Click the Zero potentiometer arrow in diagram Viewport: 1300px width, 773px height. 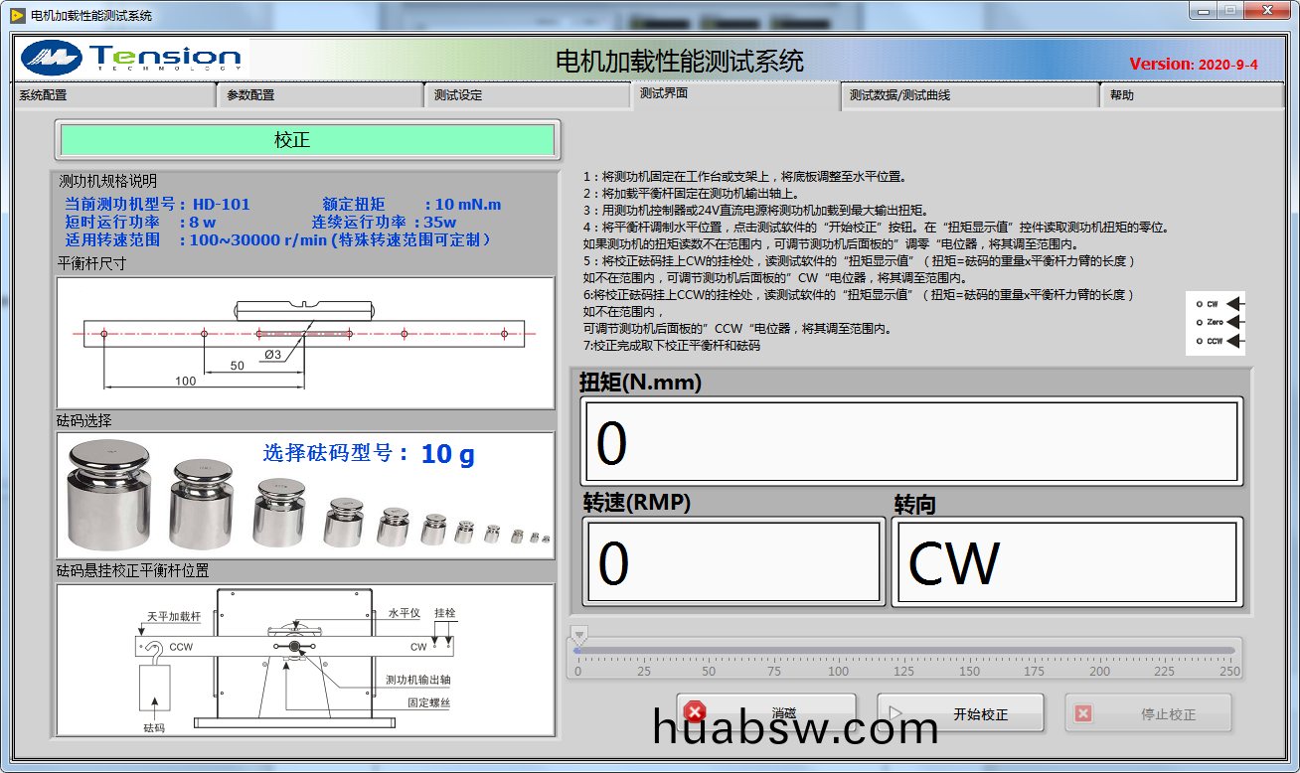(1235, 322)
